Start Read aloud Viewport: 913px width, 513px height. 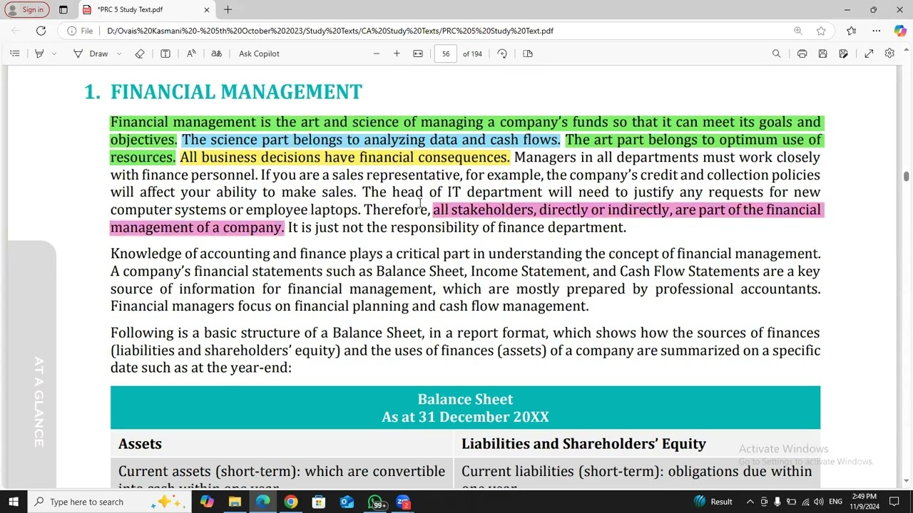pyautogui.click(x=191, y=53)
